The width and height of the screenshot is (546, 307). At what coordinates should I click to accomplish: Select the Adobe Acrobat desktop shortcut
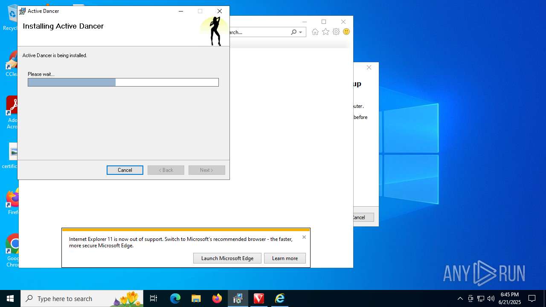click(x=12, y=113)
